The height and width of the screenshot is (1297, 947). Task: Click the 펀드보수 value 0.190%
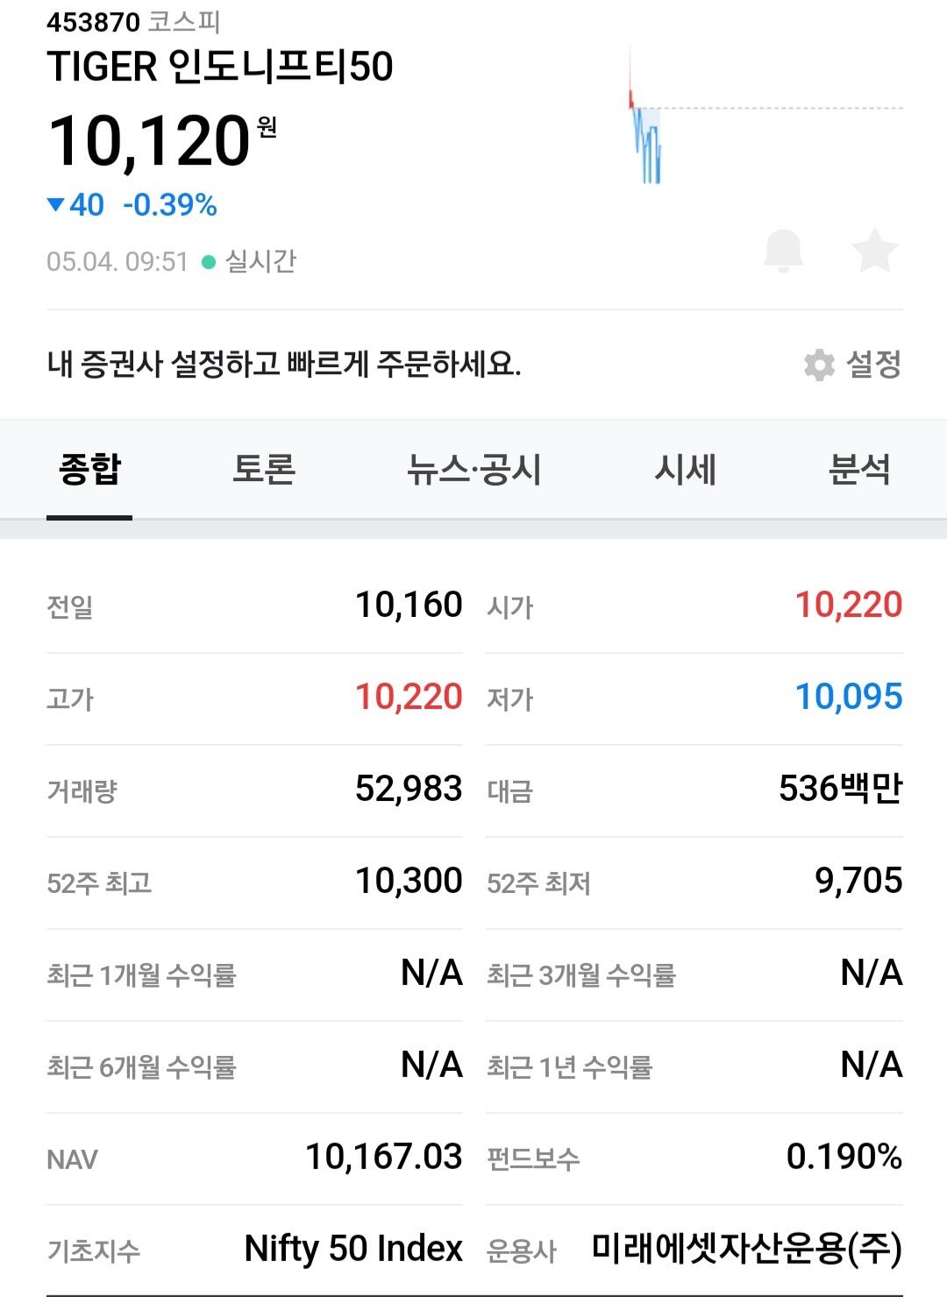[844, 1157]
